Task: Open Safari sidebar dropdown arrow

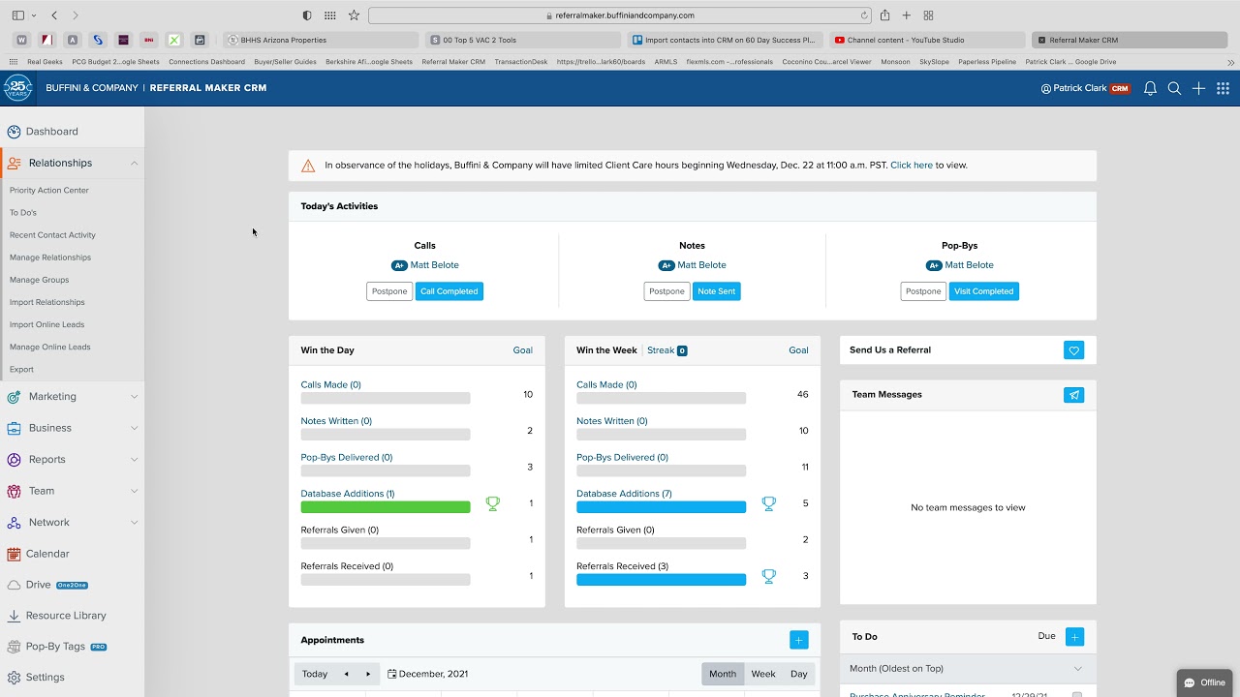Action: (x=34, y=15)
